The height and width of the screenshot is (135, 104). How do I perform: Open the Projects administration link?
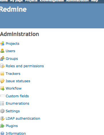pos(12,44)
